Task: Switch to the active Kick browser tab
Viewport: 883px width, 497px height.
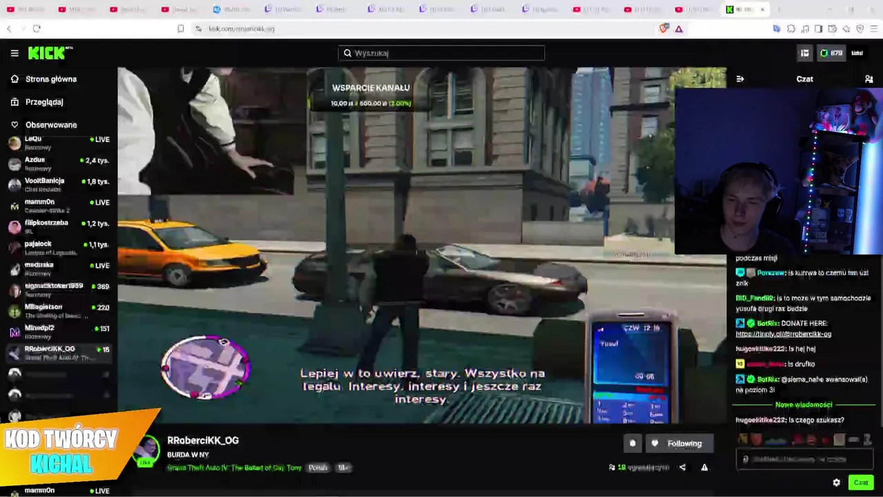Action: pos(744,10)
